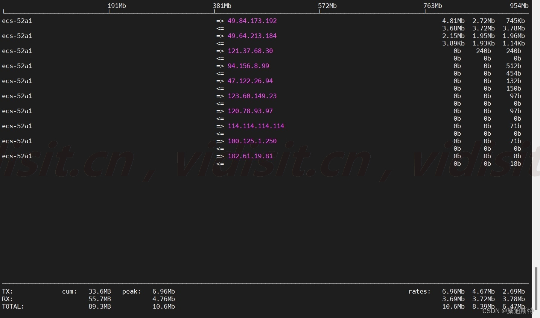
Task: Click the 150b receive value
Action: [x=514, y=88]
